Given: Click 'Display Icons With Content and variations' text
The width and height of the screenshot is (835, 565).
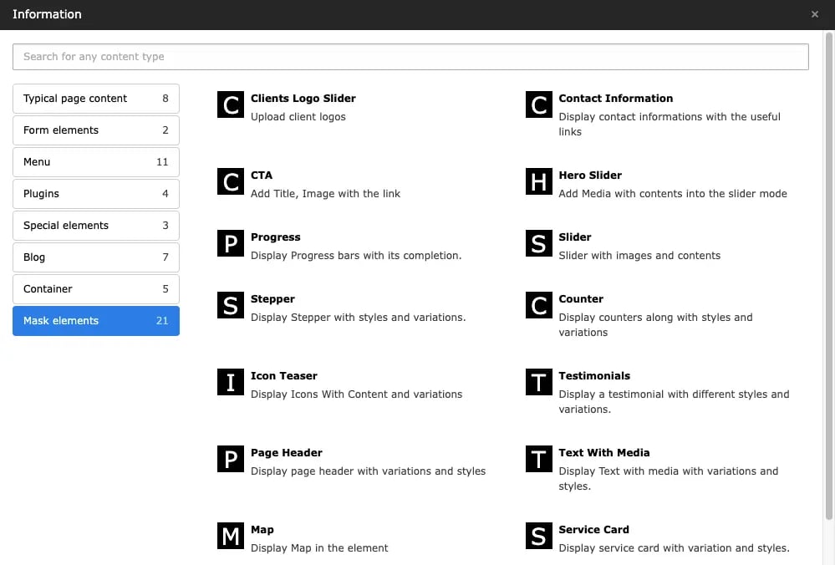Looking at the screenshot, I should click(x=356, y=394).
